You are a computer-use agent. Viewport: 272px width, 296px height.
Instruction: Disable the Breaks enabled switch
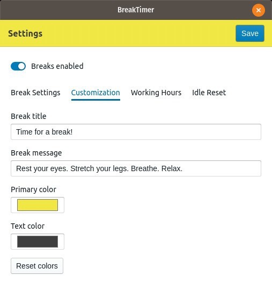pos(18,66)
